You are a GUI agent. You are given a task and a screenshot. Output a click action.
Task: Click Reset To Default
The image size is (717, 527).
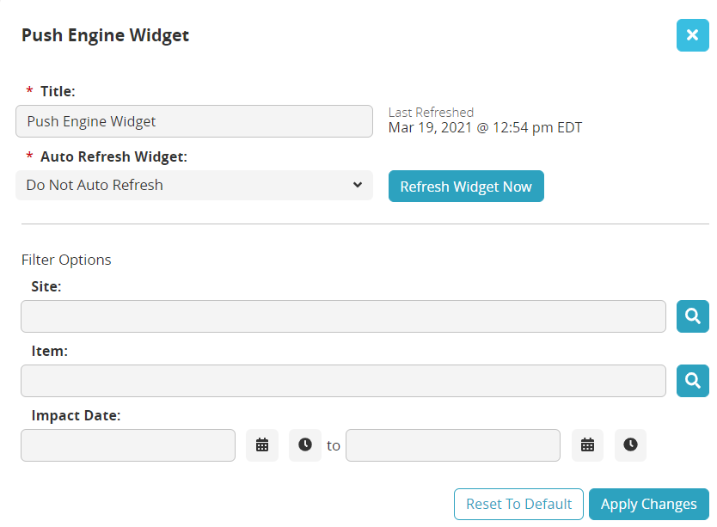tap(518, 505)
